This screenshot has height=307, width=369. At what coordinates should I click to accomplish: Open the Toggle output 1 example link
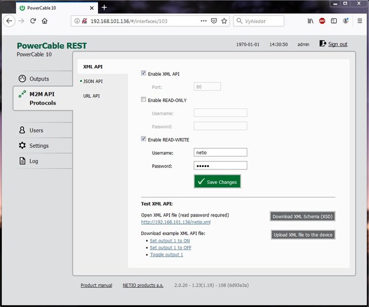[x=166, y=255]
